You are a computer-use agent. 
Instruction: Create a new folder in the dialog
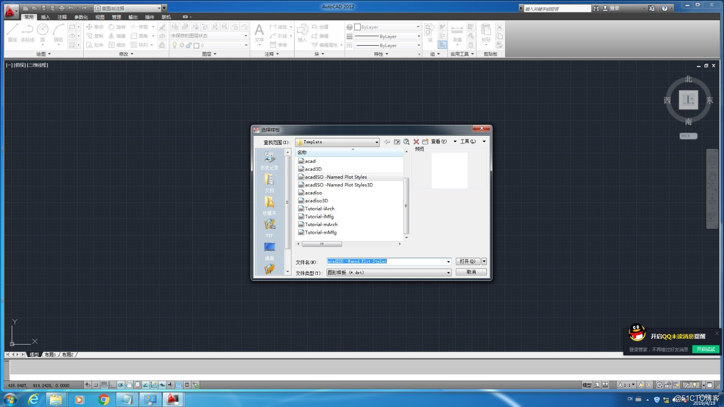[425, 142]
